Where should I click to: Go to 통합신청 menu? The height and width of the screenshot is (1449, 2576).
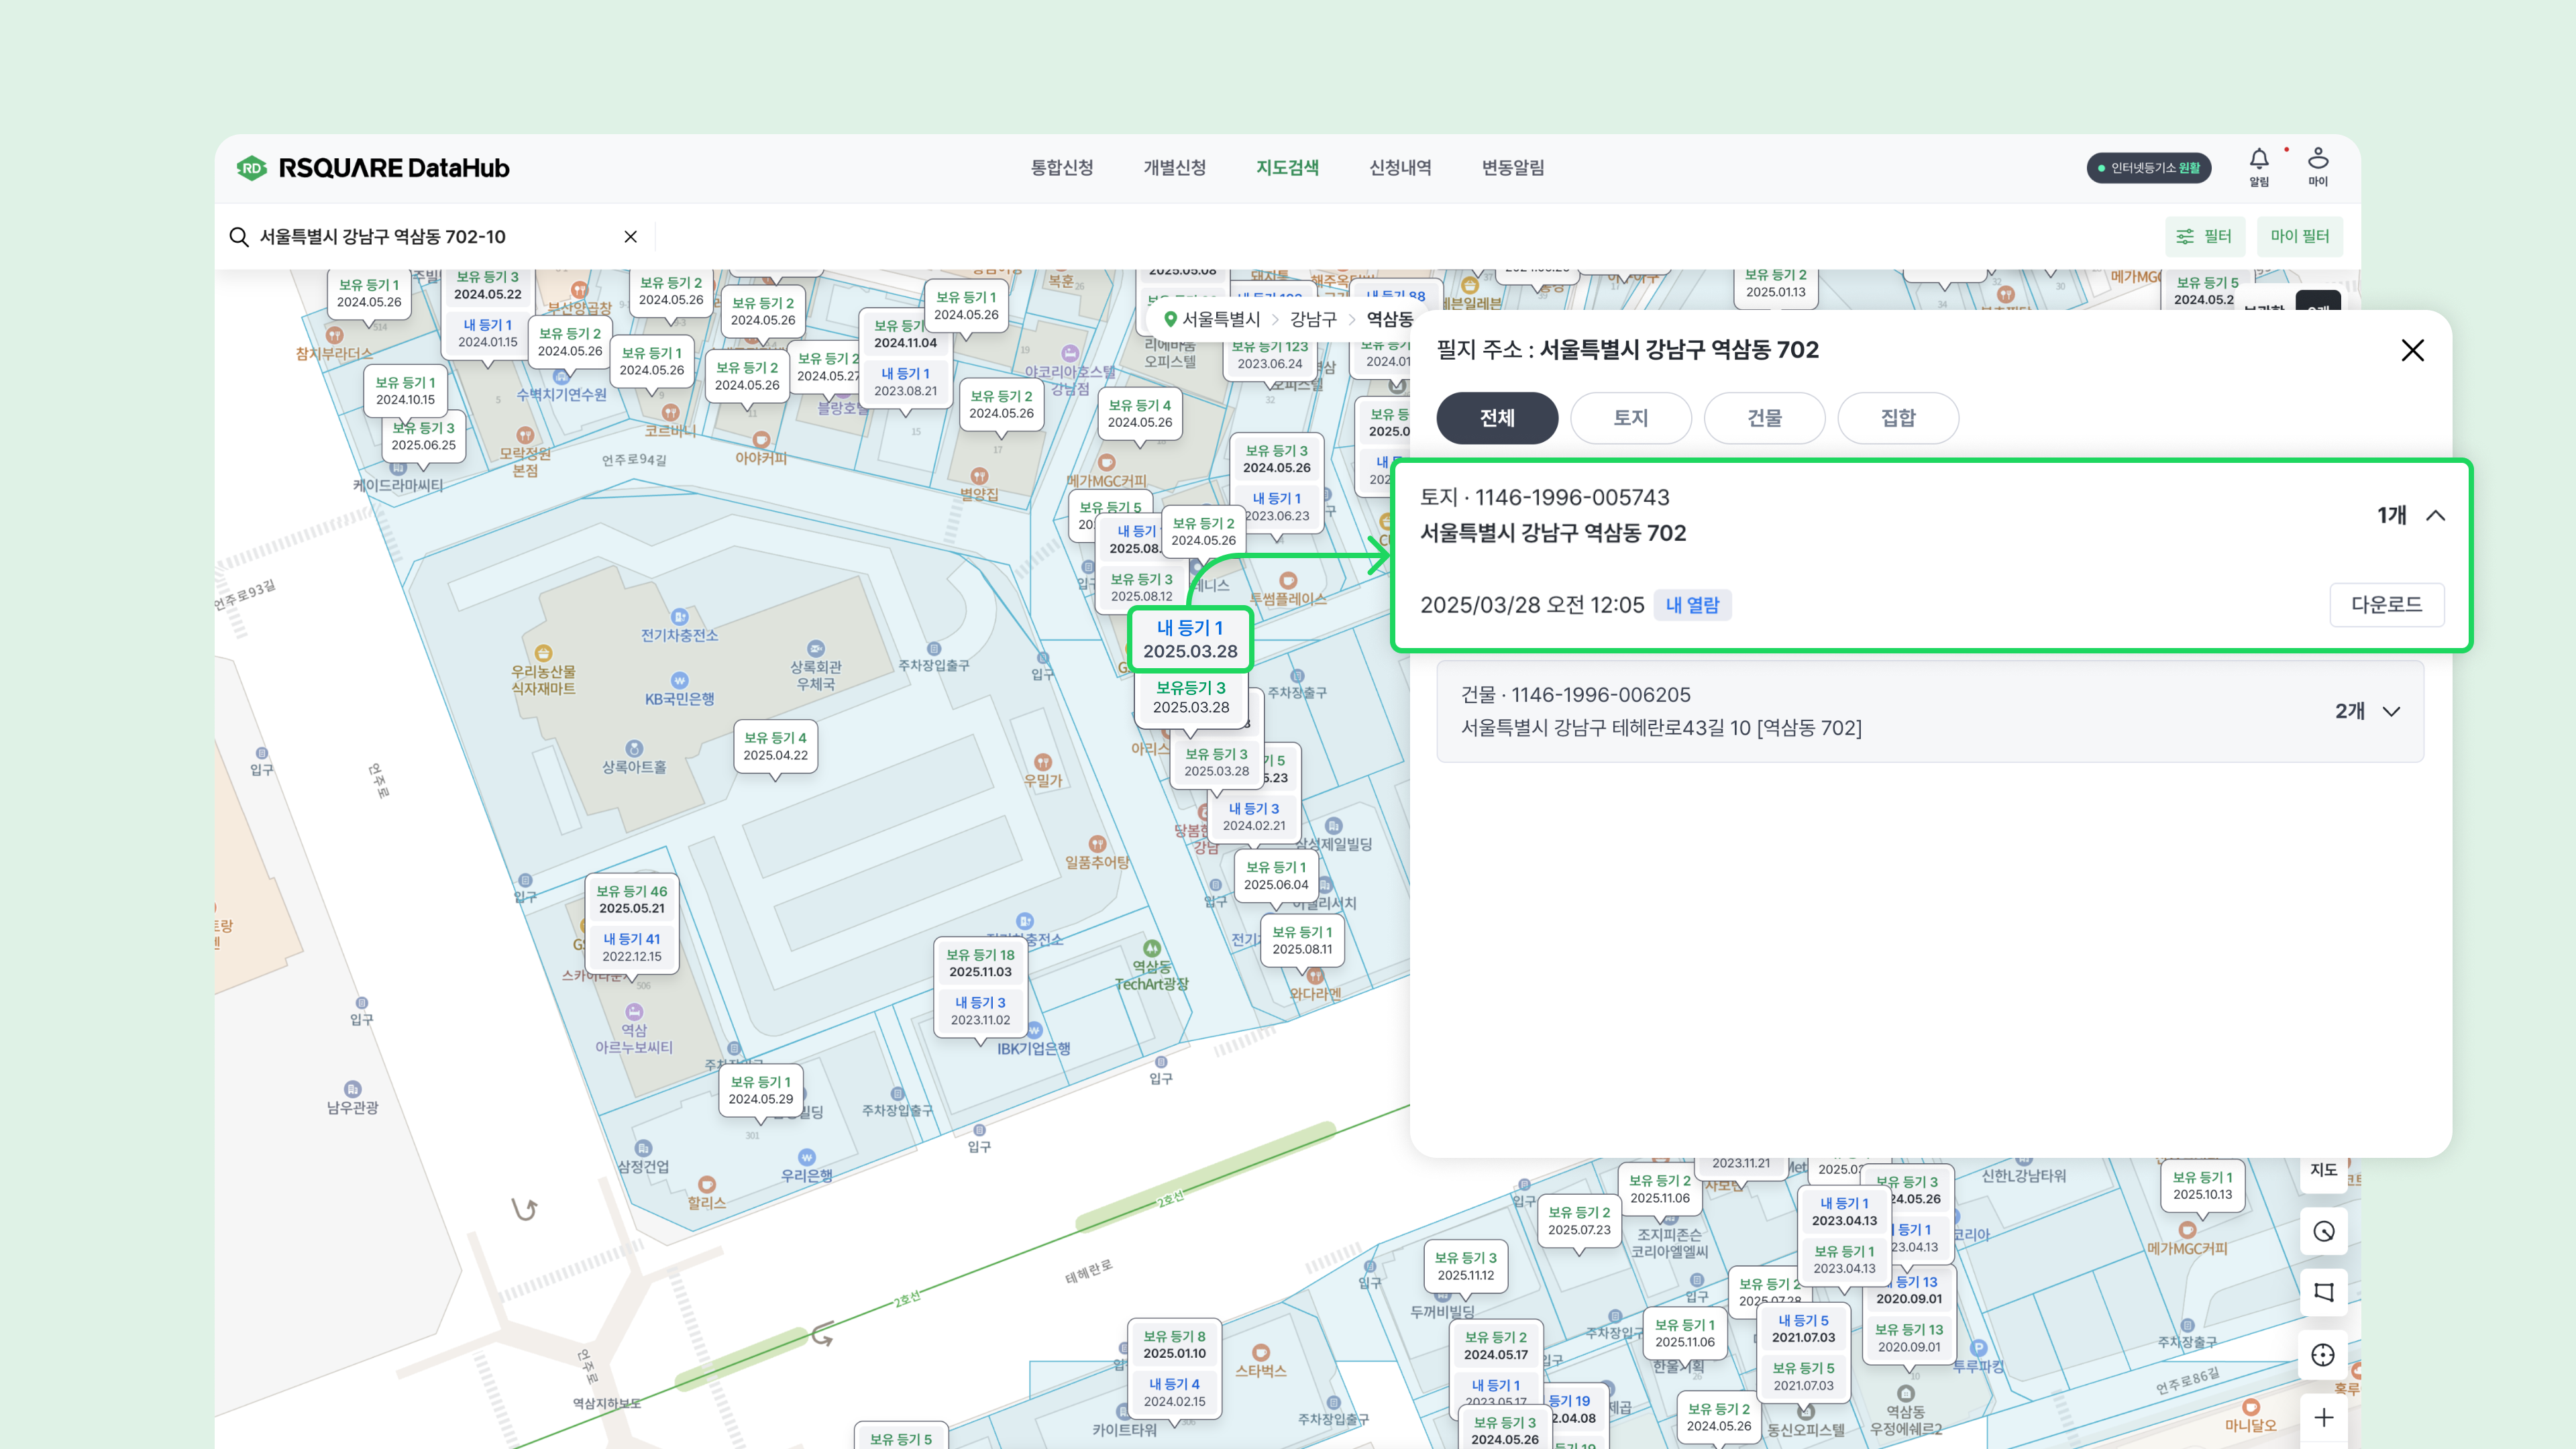pos(1061,168)
